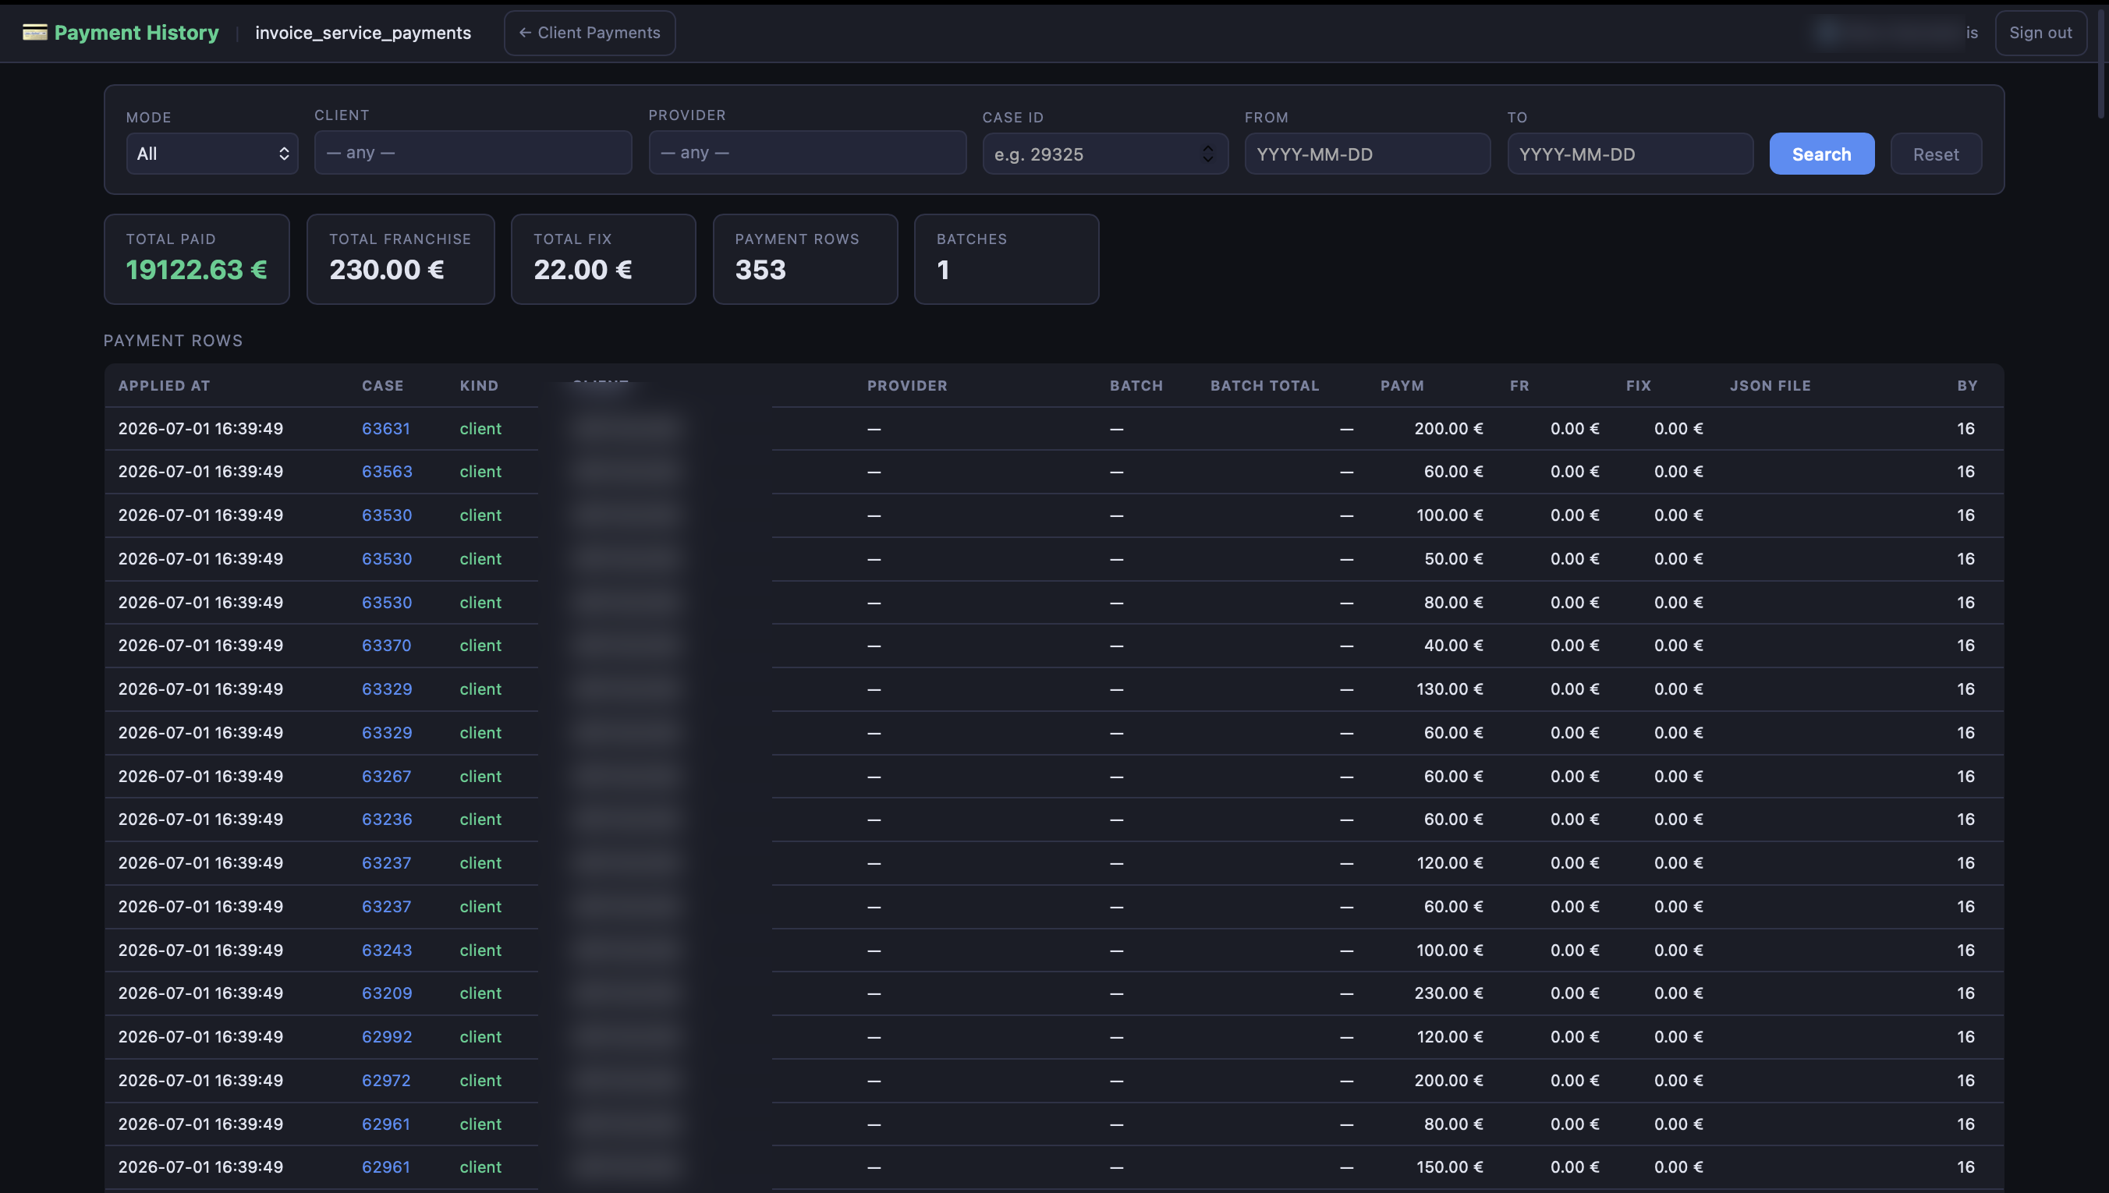The width and height of the screenshot is (2109, 1193).
Task: Click the Applied At column header
Action: tap(164, 385)
